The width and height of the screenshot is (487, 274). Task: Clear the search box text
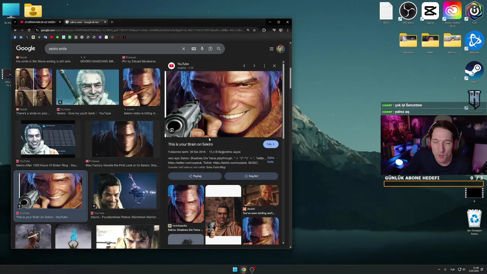click(x=183, y=49)
